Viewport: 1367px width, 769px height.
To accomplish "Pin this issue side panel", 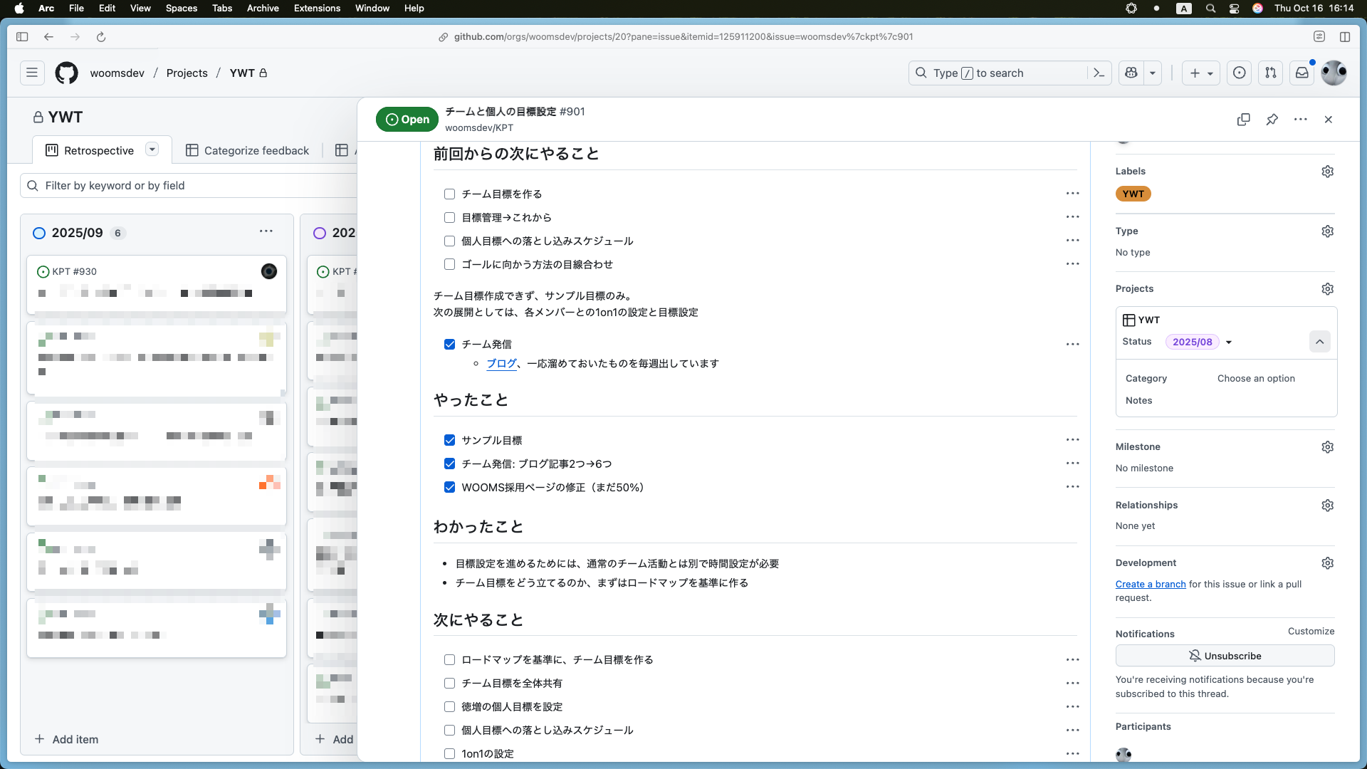I will tap(1272, 120).
